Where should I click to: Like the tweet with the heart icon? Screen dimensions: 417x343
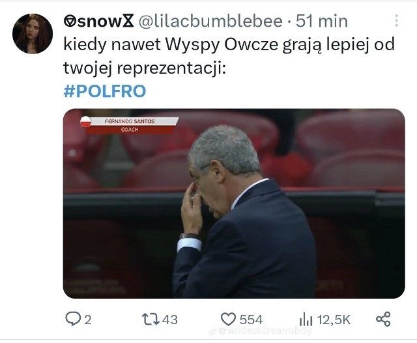tap(228, 319)
